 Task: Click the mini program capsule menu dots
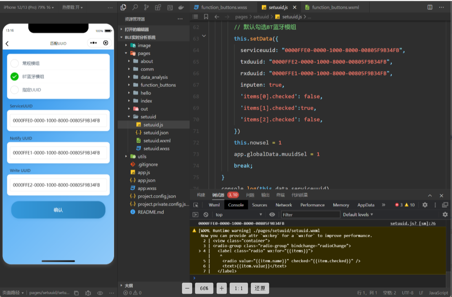[x=93, y=43]
